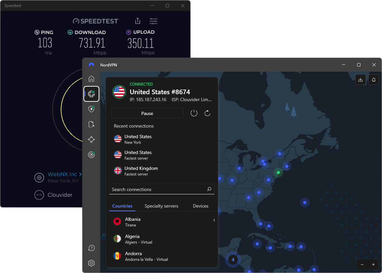
Task: Minimize the Speedtest window
Action: (152, 5)
